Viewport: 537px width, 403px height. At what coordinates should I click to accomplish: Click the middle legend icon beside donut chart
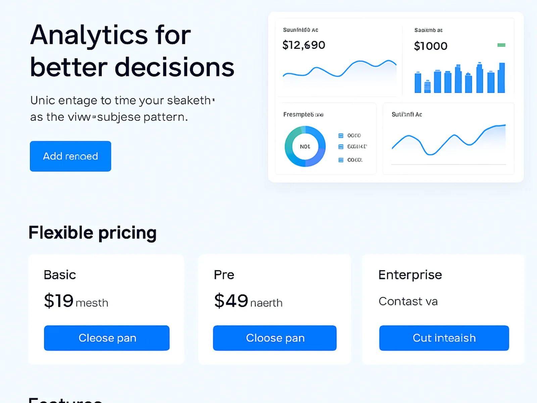(341, 147)
